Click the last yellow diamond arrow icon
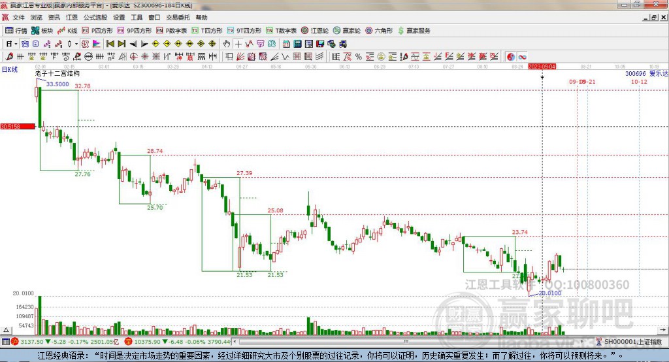Image resolution: width=669 pixels, height=362 pixels. (212, 44)
